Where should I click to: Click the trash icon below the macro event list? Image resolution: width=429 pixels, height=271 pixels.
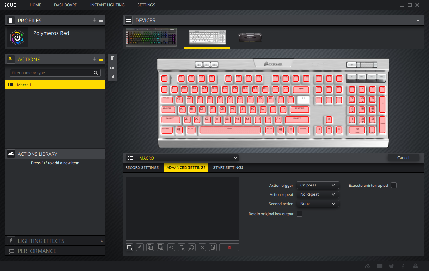click(213, 247)
